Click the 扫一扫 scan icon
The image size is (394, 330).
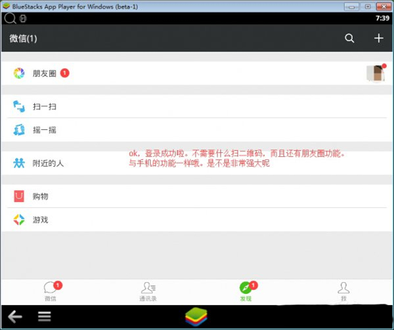(x=19, y=106)
